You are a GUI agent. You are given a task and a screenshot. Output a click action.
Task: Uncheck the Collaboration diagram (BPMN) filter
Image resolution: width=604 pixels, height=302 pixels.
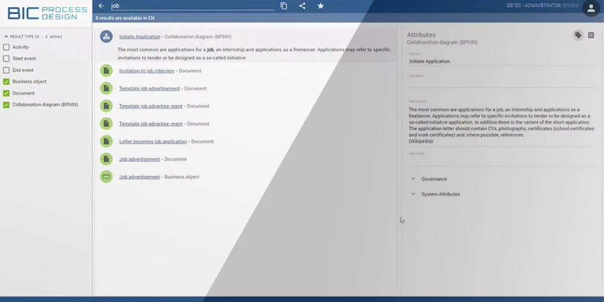(6, 104)
